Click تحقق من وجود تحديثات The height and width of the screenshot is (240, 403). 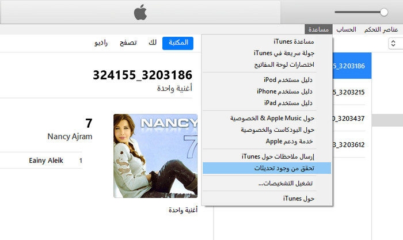pyautogui.click(x=267, y=168)
